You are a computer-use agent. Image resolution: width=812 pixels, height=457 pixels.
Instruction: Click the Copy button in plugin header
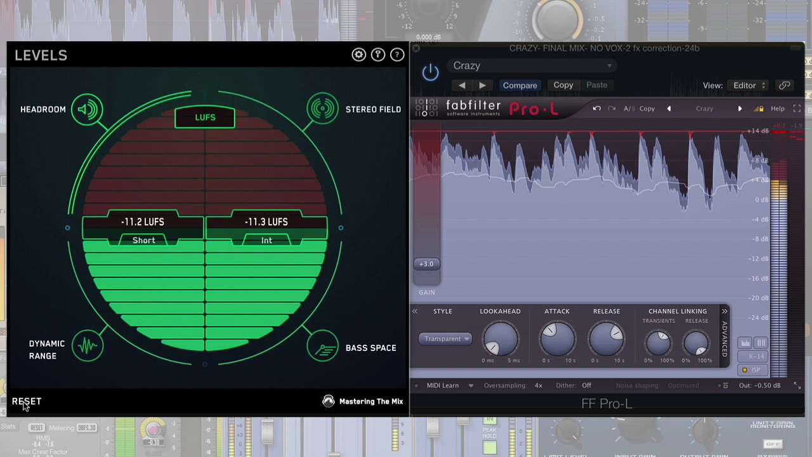563,85
